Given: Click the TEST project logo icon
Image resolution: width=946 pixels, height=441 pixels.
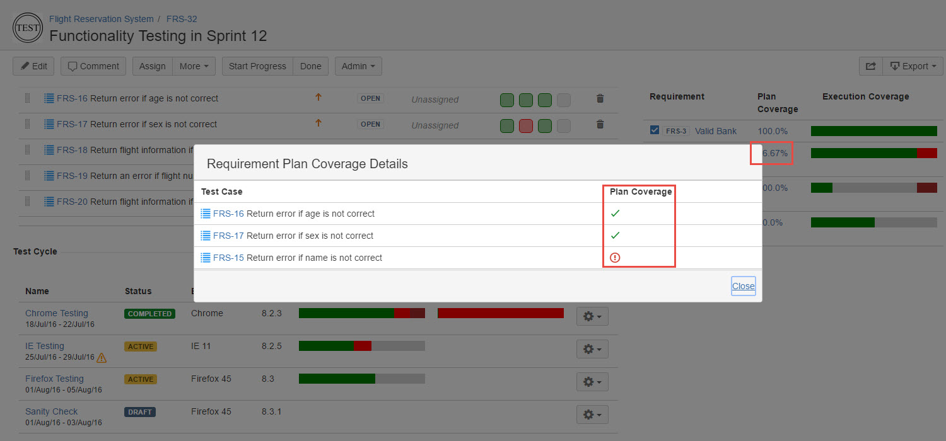Looking at the screenshot, I should pyautogui.click(x=28, y=28).
